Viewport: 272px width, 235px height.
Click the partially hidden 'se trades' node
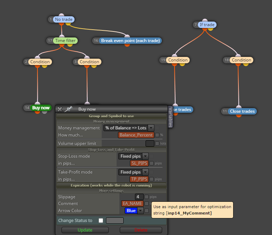pos(182,110)
